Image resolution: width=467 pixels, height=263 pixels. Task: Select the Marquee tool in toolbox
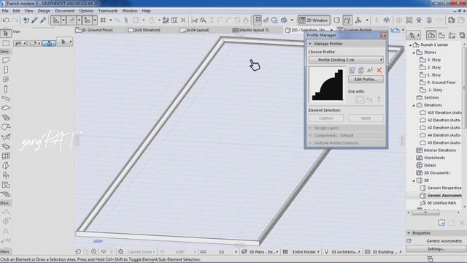[6, 43]
